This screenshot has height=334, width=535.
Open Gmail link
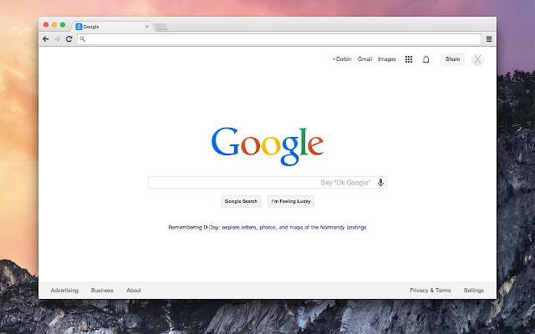[x=364, y=59]
